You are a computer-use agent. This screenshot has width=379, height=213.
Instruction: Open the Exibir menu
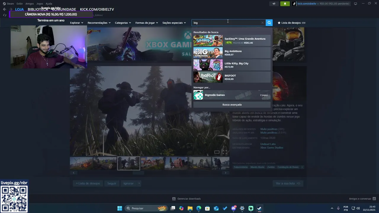click(20, 4)
